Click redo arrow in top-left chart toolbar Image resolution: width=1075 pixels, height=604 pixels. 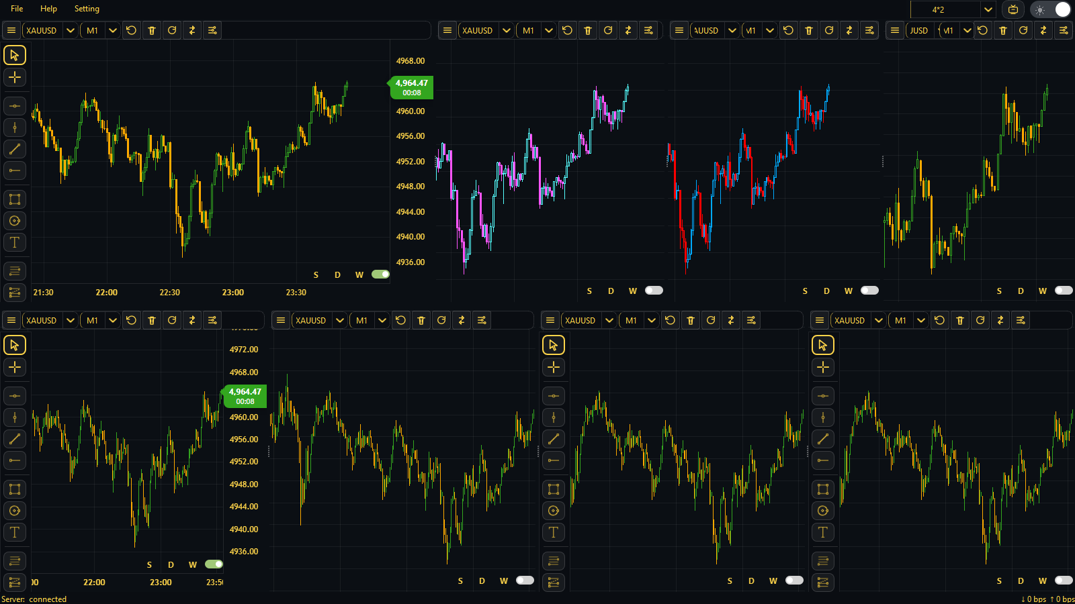click(x=172, y=30)
